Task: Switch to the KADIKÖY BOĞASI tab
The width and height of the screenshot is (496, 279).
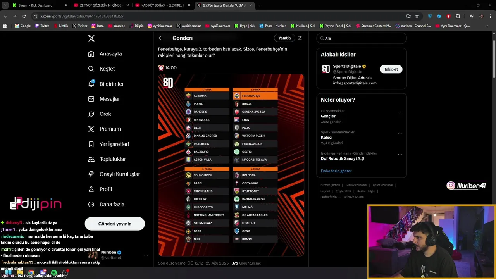Action: pos(162,5)
